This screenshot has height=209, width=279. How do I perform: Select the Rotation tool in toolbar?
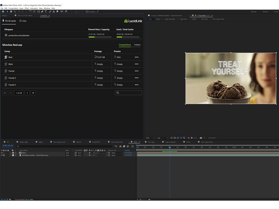pyautogui.click(x=31, y=11)
